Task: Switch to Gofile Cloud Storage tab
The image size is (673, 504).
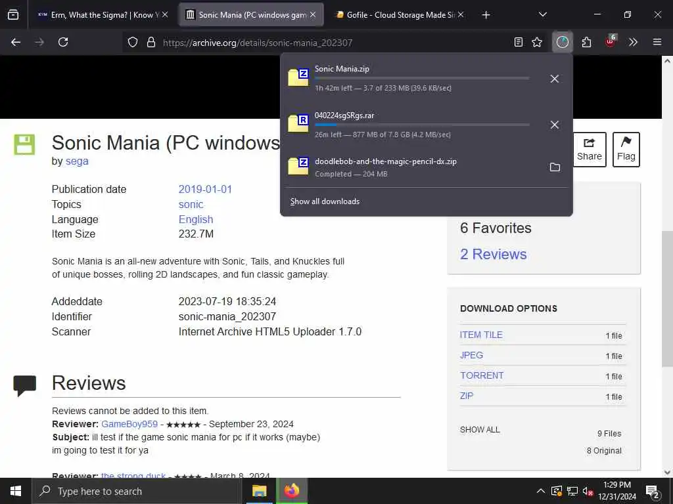Action: [x=398, y=15]
